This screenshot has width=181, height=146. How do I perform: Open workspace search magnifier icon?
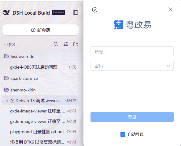tap(56, 44)
